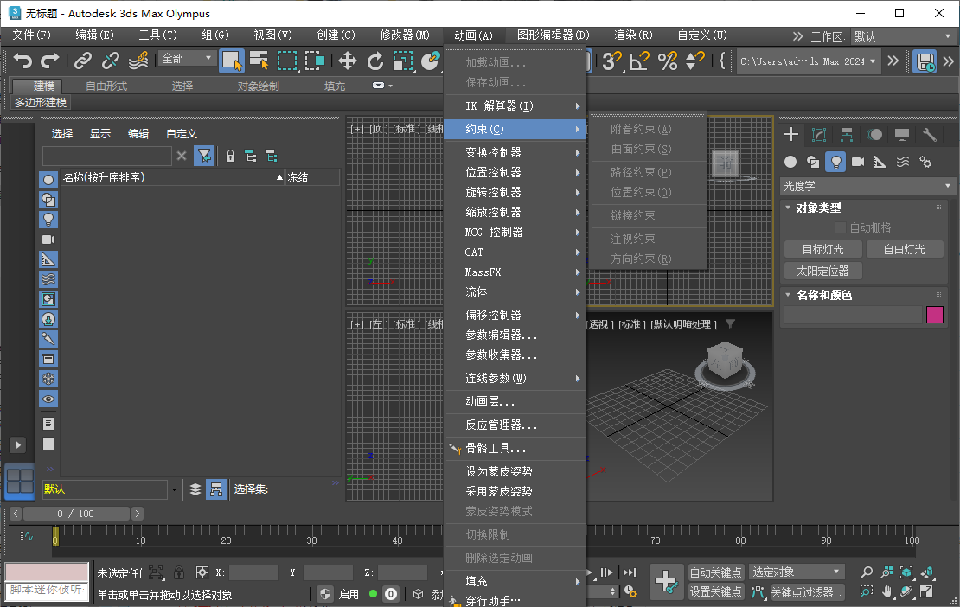Click the Scene Explorer search field
This screenshot has height=607, width=960.
coord(107,156)
